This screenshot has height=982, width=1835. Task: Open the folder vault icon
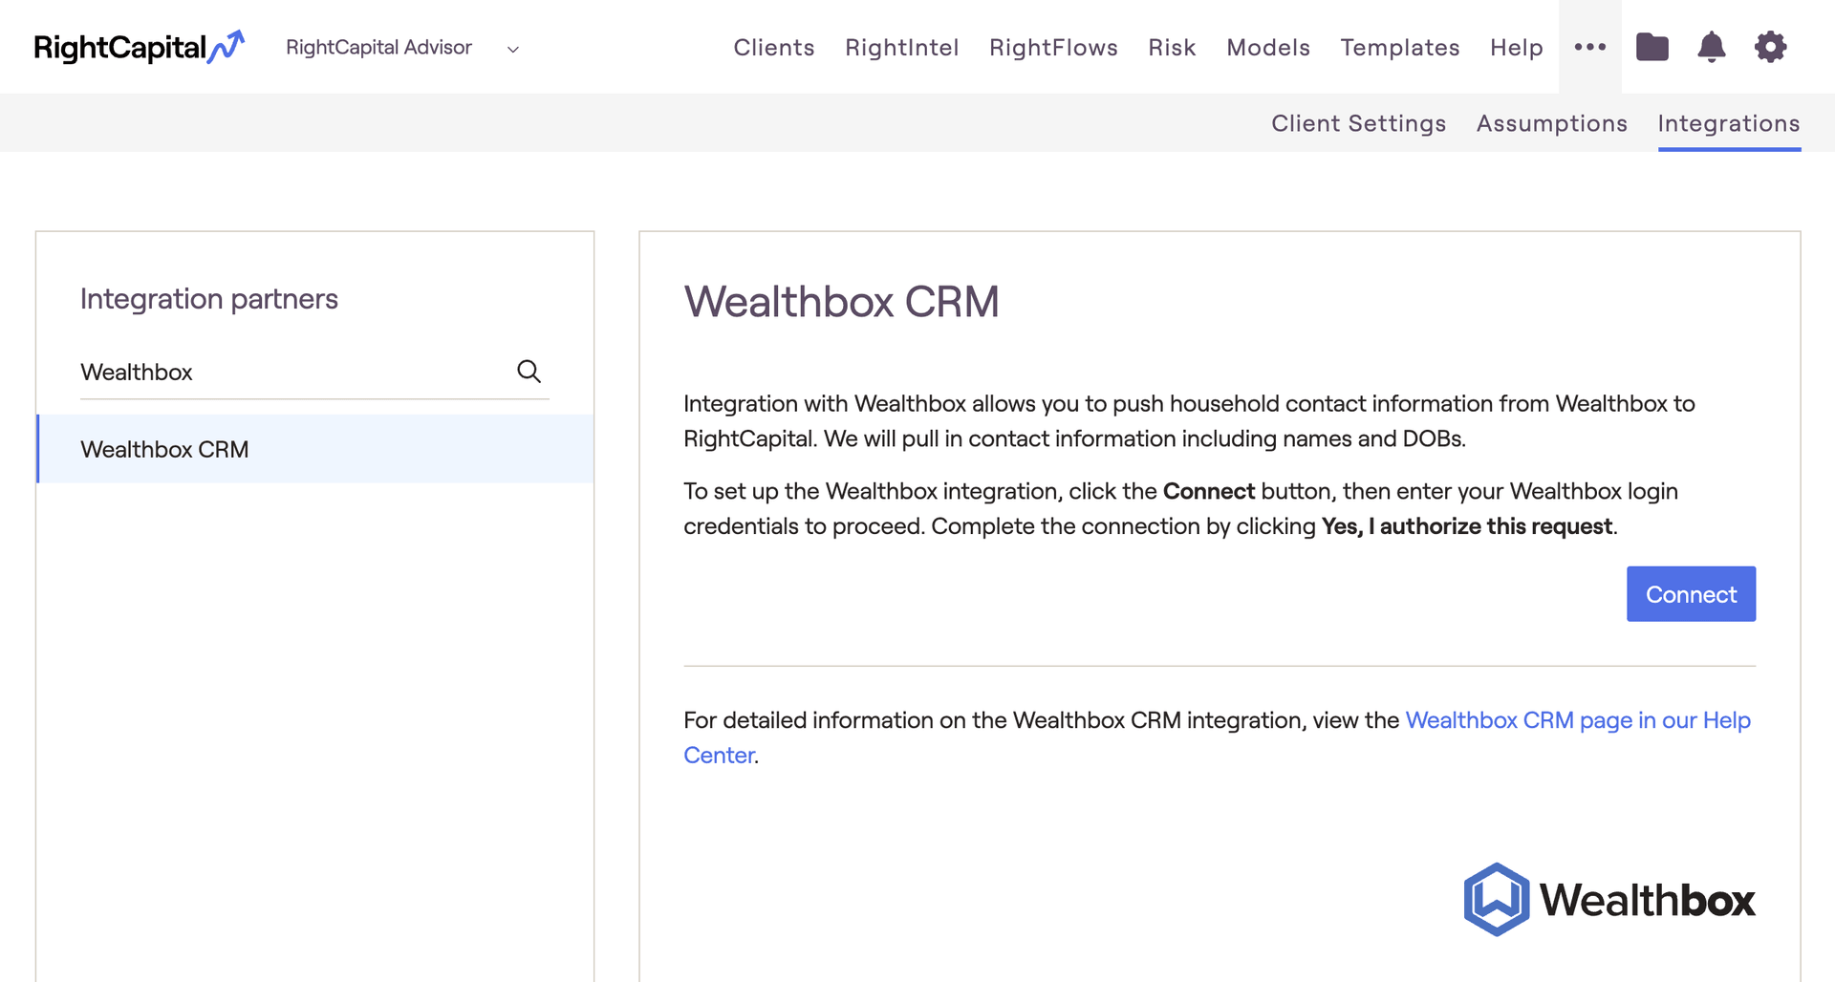pyautogui.click(x=1652, y=47)
